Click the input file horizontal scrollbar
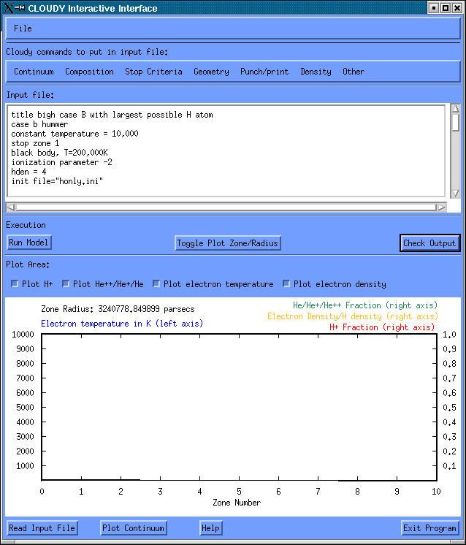This screenshot has height=545, width=466. pyautogui.click(x=226, y=207)
